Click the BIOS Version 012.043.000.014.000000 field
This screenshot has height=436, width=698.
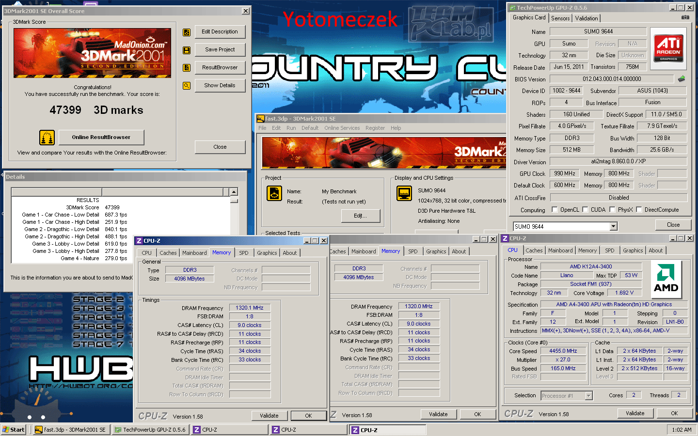pyautogui.click(x=612, y=79)
